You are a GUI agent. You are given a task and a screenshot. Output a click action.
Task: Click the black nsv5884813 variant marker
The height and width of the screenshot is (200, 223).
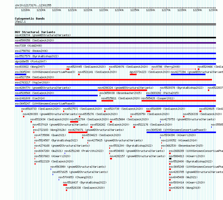pyautogui.click(x=170, y=159)
